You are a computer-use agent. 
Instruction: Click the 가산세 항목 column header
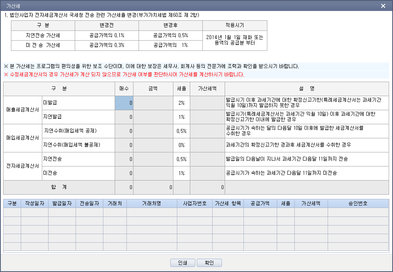[x=228, y=204]
